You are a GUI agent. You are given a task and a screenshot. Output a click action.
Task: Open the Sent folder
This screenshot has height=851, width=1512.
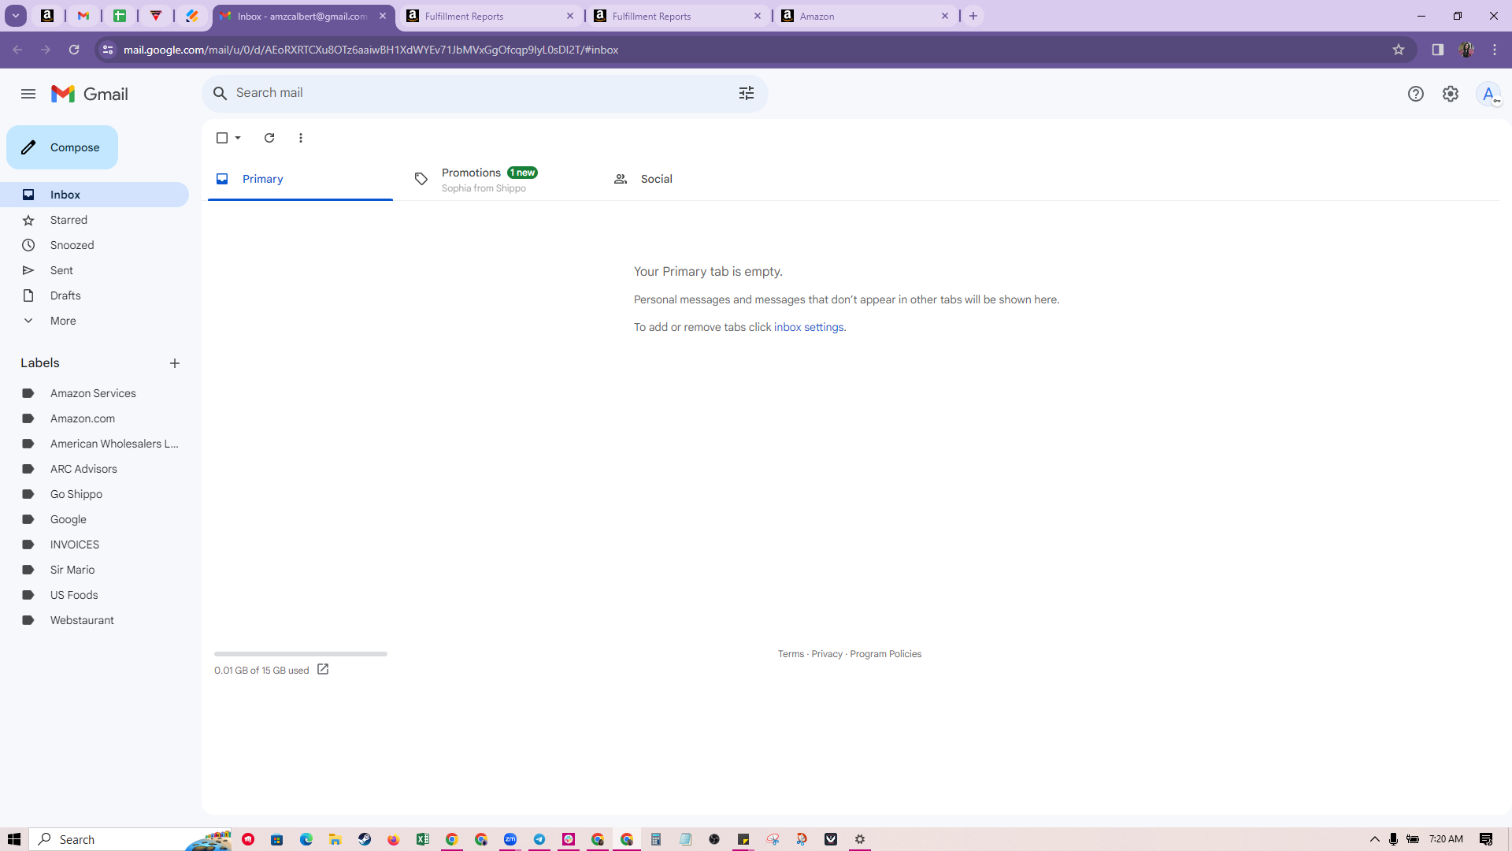pos(94,270)
